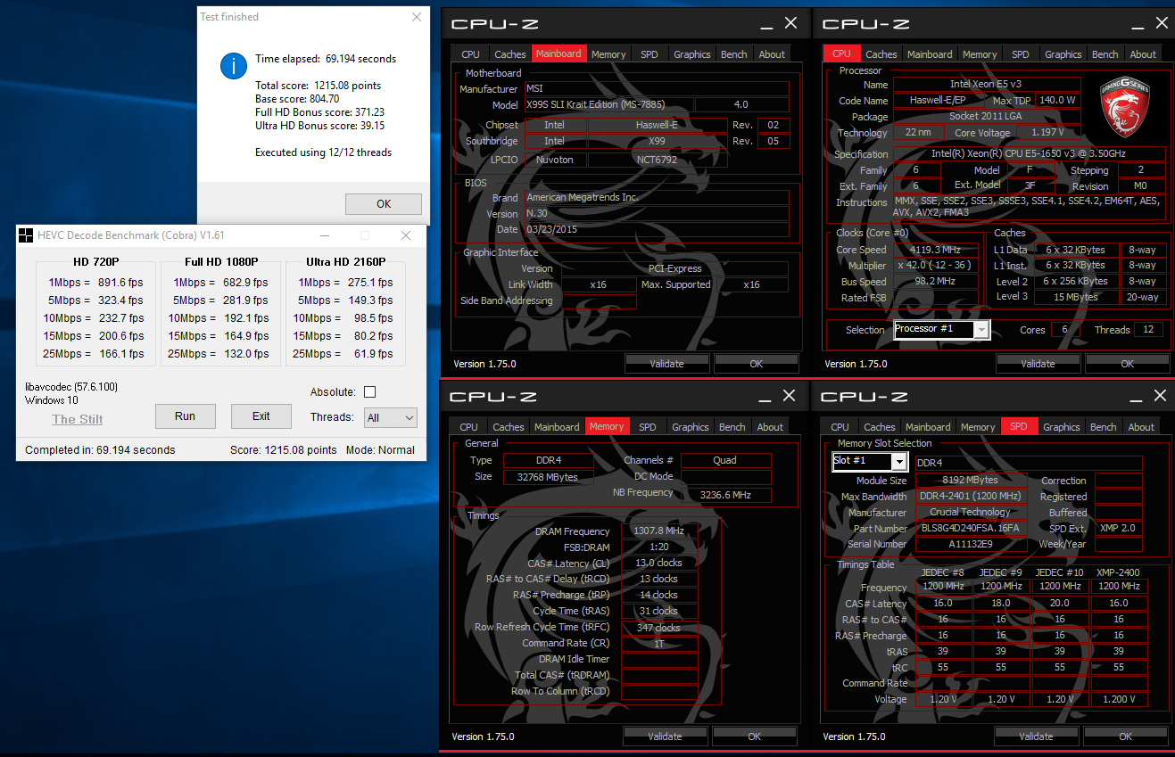This screenshot has height=757, width=1175.
Task: Click X99S SLI Krait Edition model field
Action: pyautogui.click(x=608, y=105)
